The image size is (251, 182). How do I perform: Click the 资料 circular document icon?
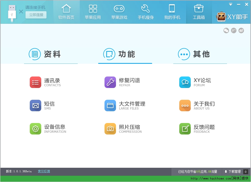point(35,54)
